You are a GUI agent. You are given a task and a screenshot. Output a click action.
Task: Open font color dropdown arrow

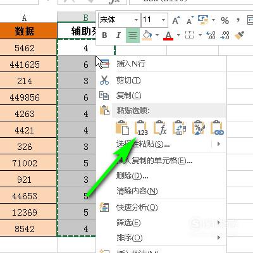[x=178, y=35]
